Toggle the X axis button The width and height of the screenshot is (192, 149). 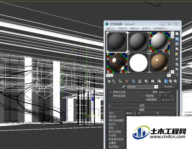[x=160, y=96]
